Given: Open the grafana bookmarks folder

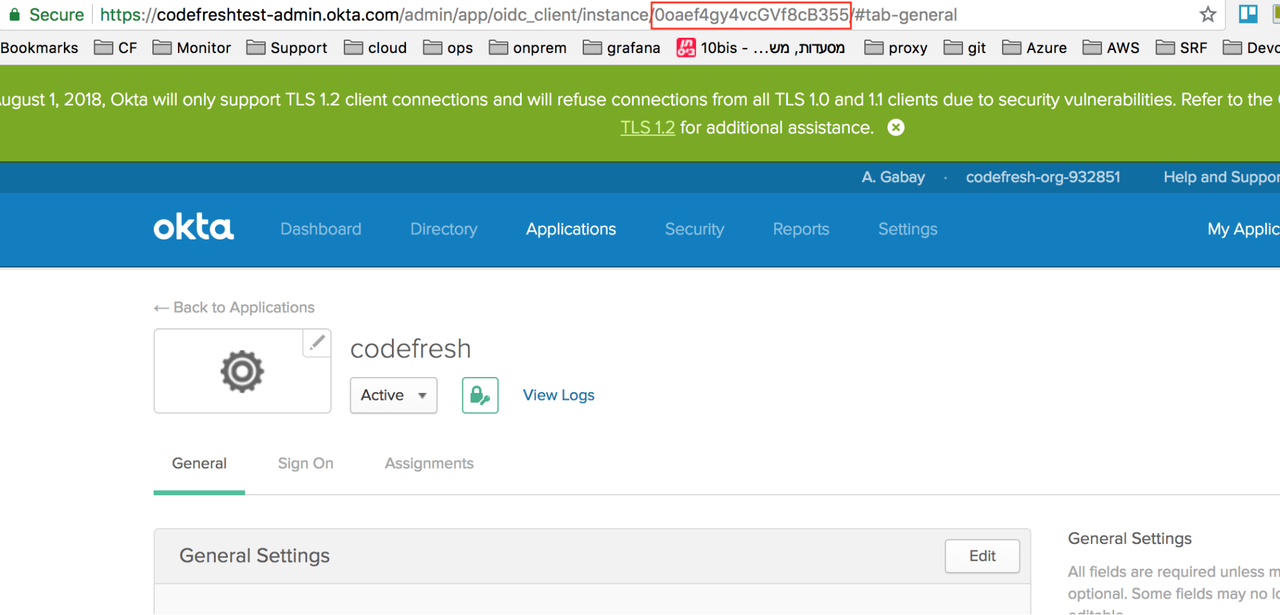Looking at the screenshot, I should click(x=622, y=48).
